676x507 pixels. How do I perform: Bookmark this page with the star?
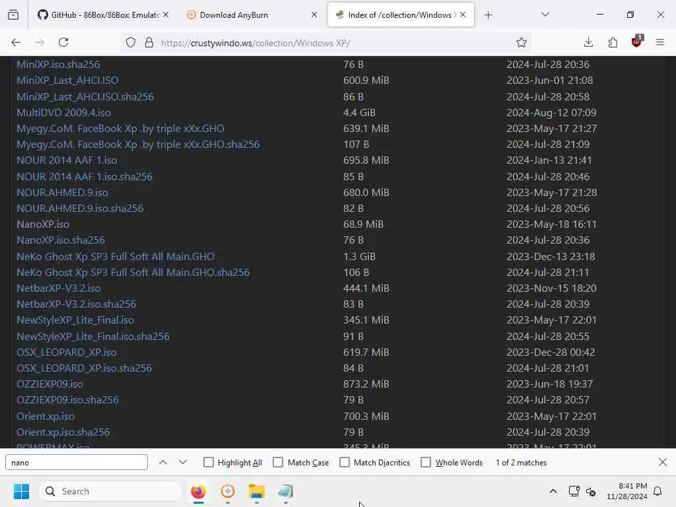point(522,42)
